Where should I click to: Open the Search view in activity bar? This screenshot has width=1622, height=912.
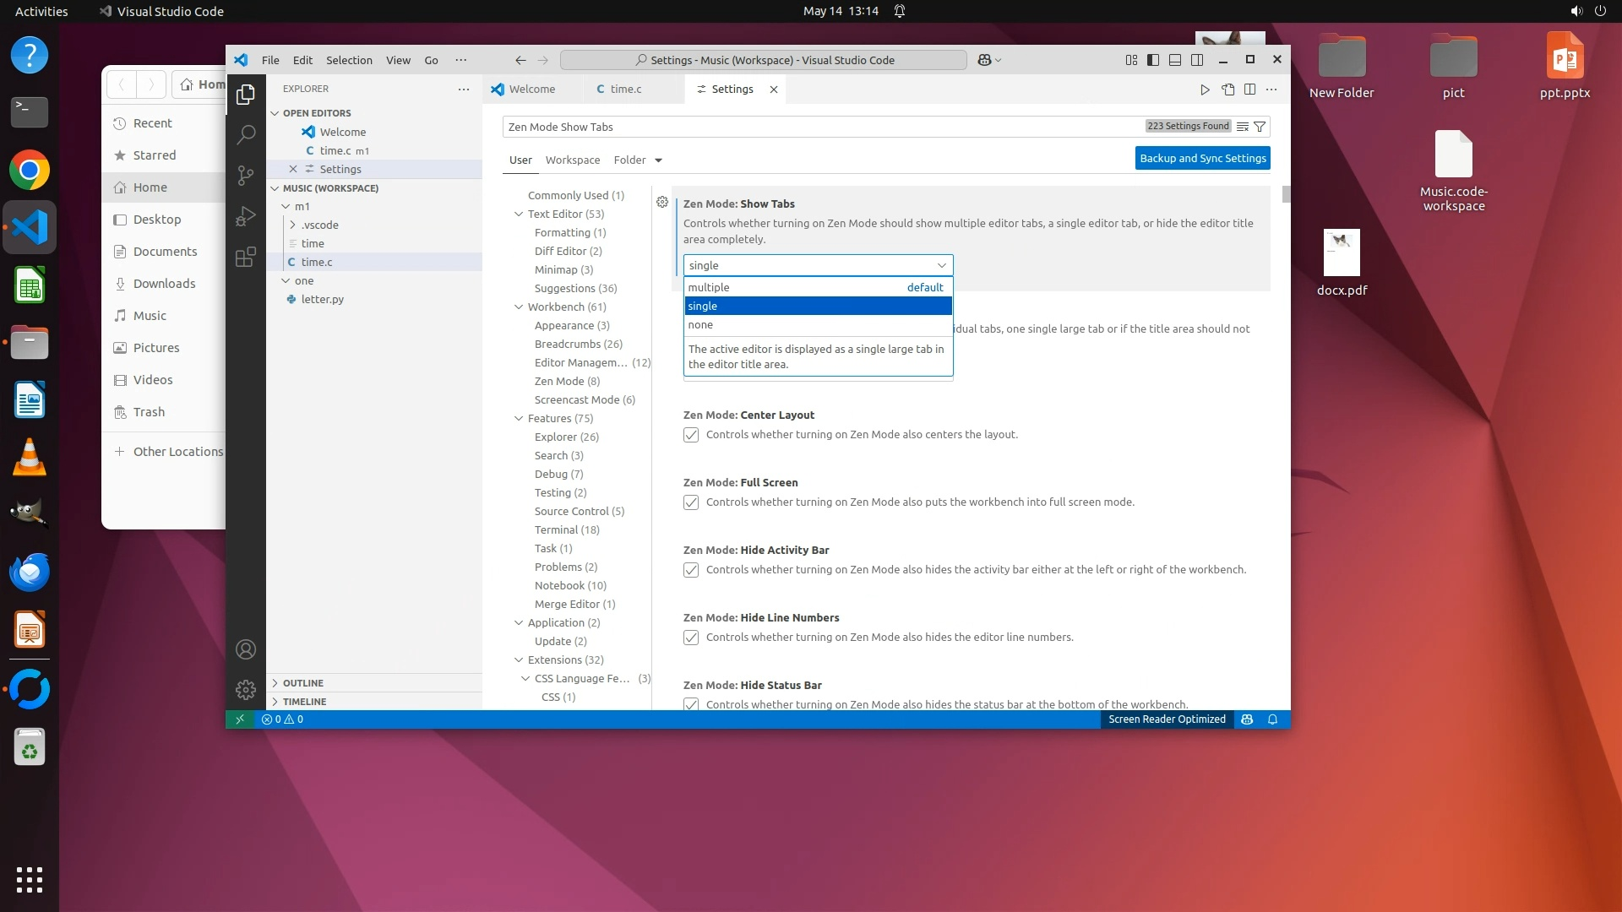click(245, 133)
